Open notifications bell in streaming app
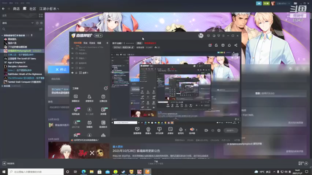 [x=229, y=45]
